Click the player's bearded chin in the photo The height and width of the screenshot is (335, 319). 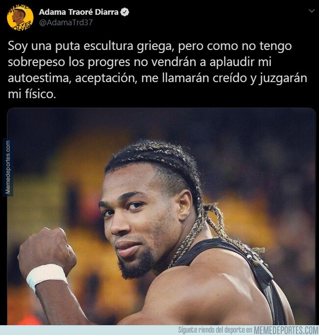134,266
